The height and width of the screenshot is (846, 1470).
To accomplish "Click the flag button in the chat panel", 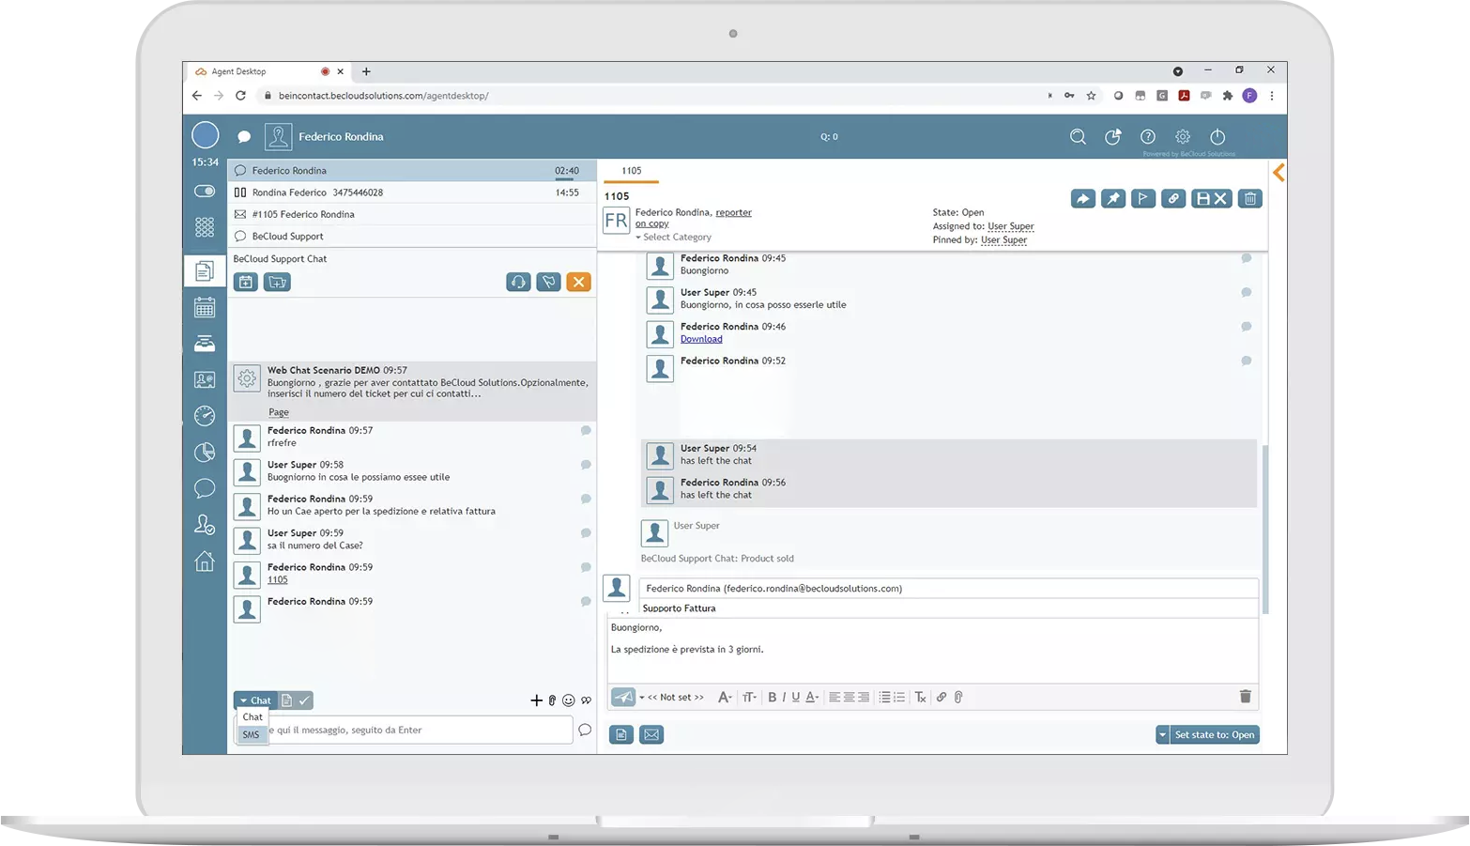I will (x=549, y=282).
